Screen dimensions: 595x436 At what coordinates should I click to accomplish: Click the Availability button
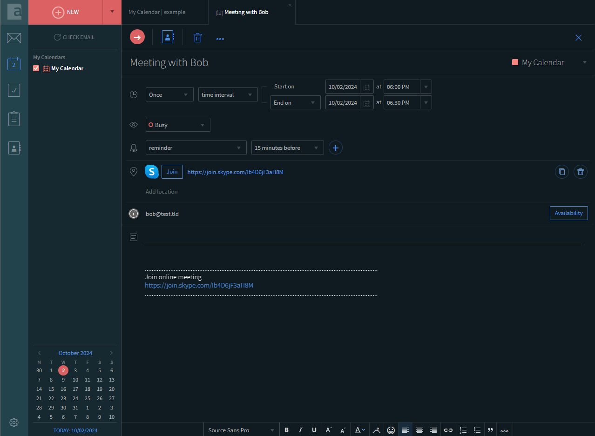point(568,213)
